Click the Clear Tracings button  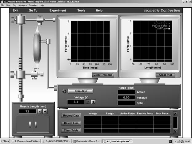103,75
